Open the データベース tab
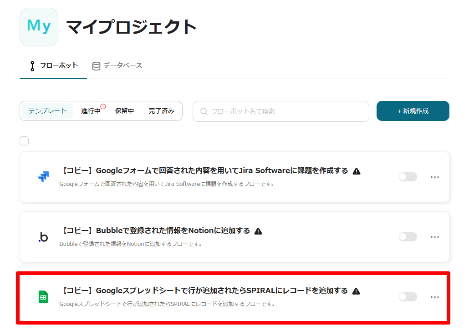 point(117,66)
